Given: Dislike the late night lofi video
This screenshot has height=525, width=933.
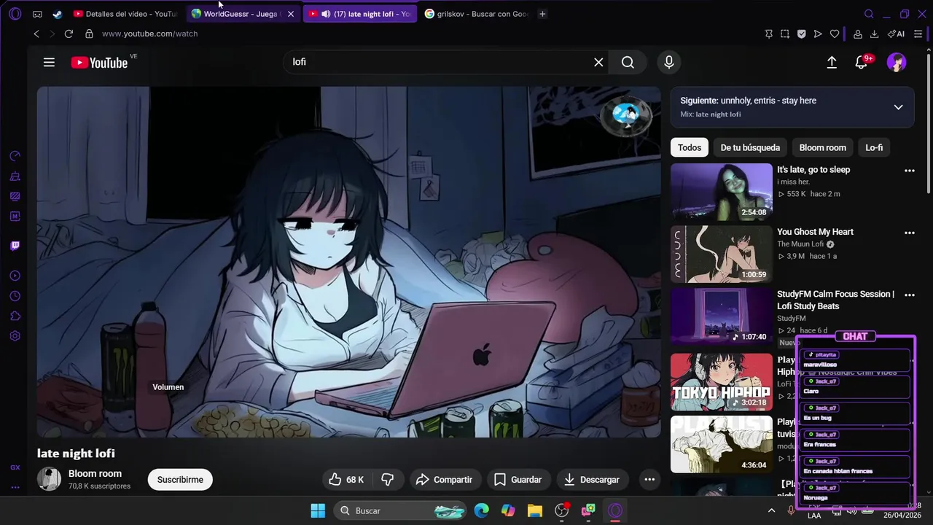Looking at the screenshot, I should point(388,479).
